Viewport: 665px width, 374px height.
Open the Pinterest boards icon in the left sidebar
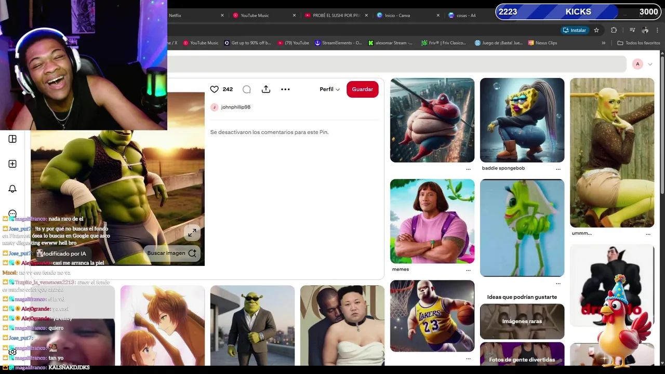click(x=12, y=139)
